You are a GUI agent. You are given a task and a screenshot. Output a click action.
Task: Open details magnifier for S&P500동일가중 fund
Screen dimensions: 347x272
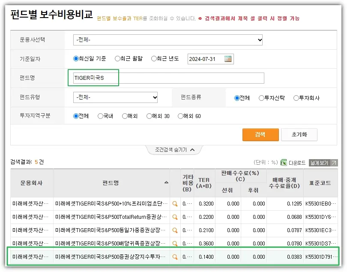click(175, 230)
